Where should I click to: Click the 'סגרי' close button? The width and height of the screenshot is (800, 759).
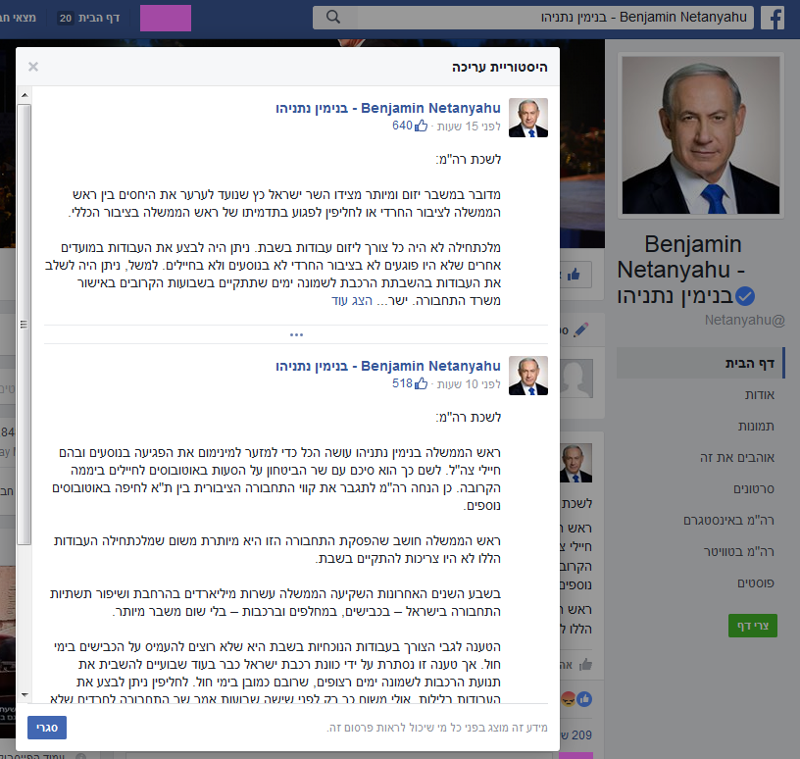(x=47, y=728)
